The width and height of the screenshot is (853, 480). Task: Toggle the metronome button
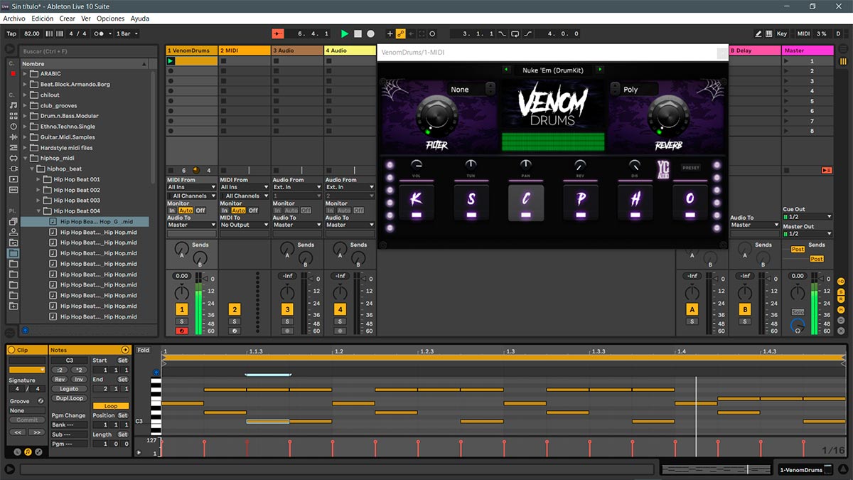pyautogui.click(x=102, y=33)
